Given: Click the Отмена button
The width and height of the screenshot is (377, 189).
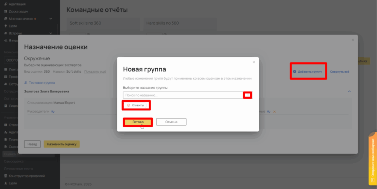Looking at the screenshot, I should pos(171,122).
